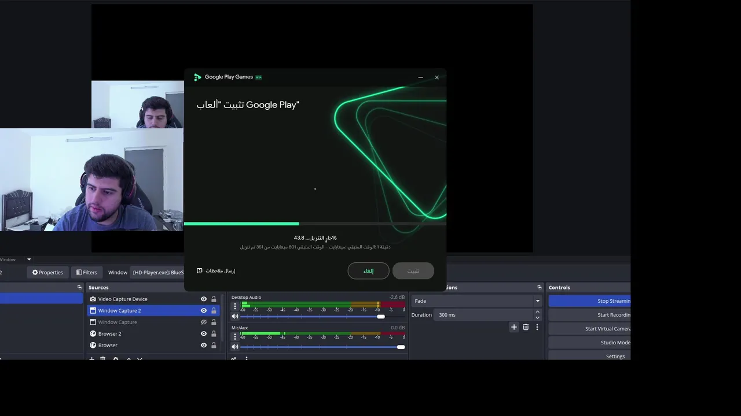
Task: Open Desktop Audio three-dot options menu
Action: [235, 306]
